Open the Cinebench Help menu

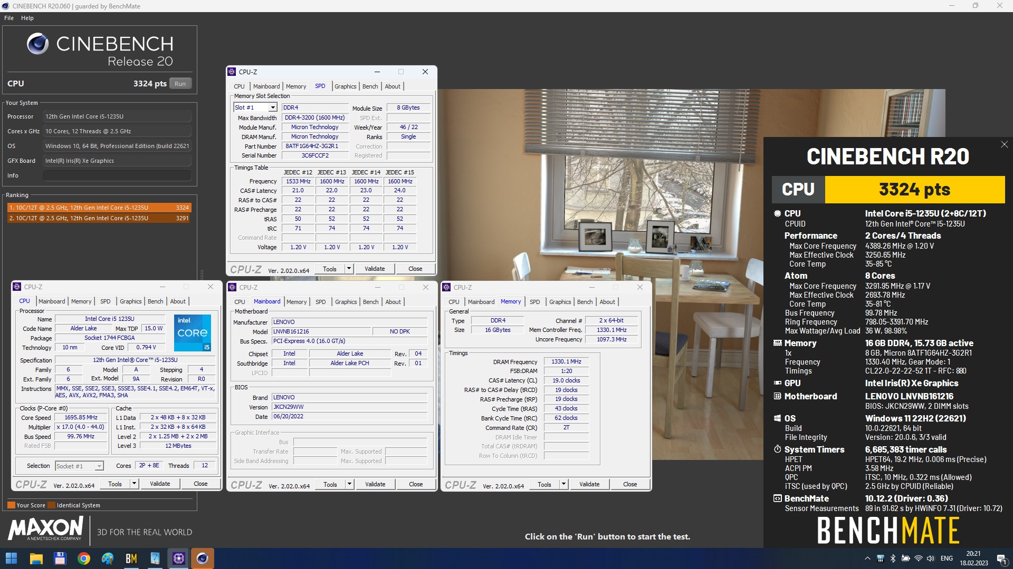click(27, 18)
